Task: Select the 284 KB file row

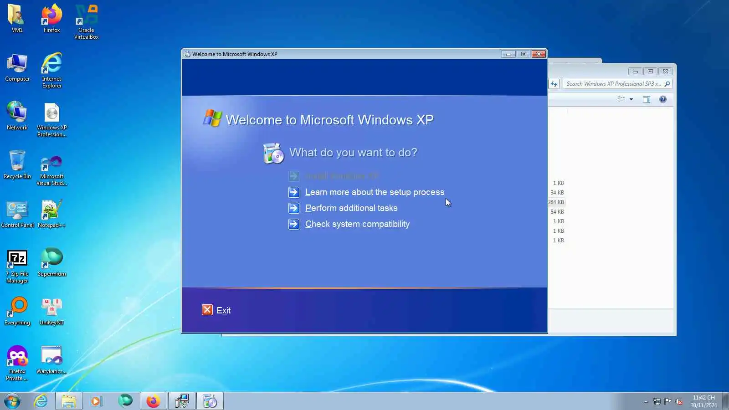Action: [x=556, y=202]
